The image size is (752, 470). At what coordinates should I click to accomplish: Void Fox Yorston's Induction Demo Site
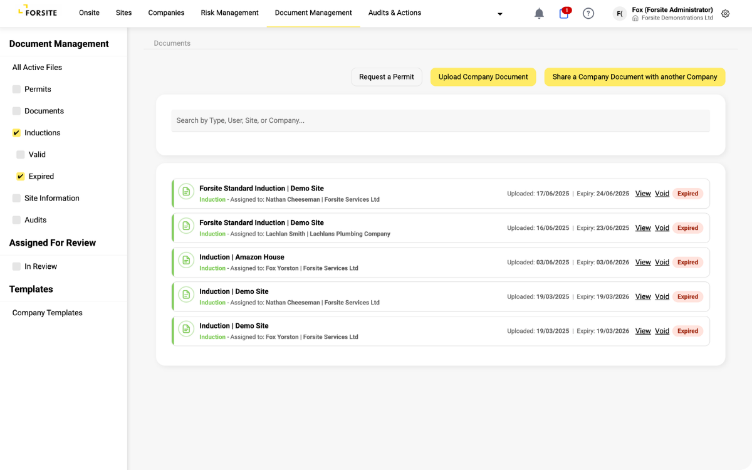pos(662,332)
